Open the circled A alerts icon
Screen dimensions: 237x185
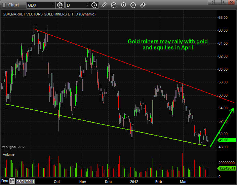[133, 5]
